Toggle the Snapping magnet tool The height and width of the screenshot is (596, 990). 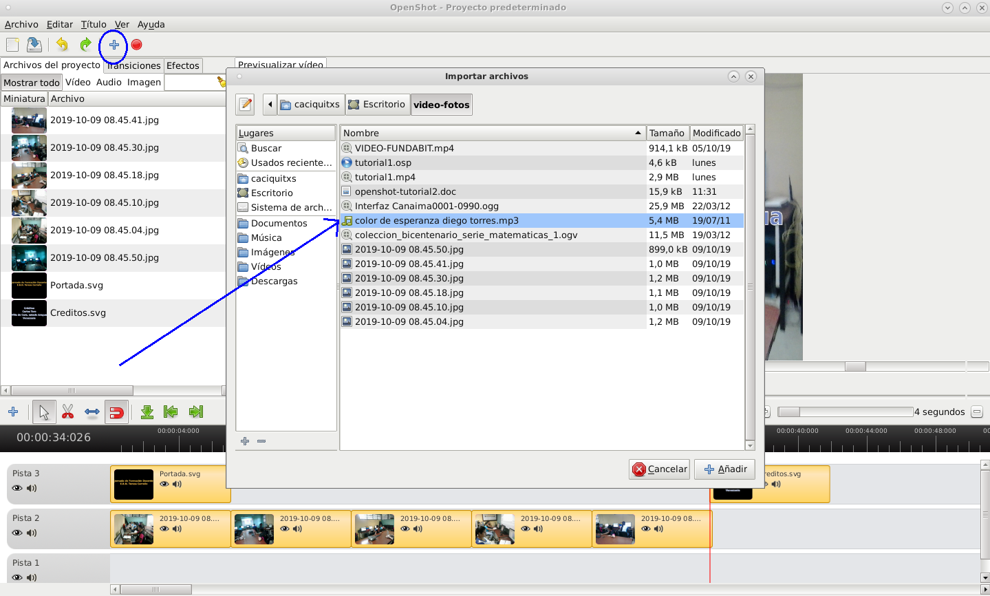pyautogui.click(x=116, y=412)
